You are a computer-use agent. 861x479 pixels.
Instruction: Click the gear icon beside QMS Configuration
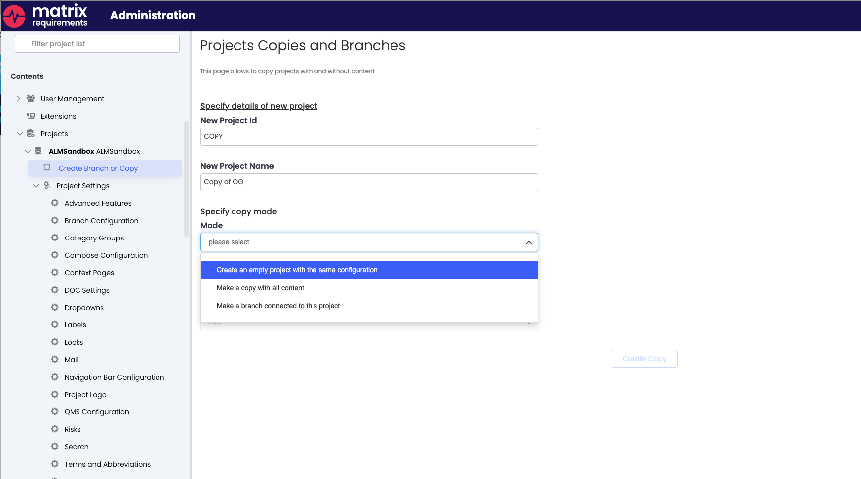pos(55,411)
